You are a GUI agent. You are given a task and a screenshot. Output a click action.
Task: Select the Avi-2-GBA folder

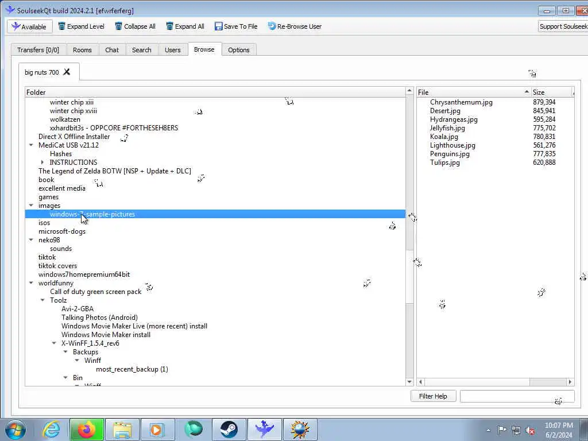click(x=78, y=309)
